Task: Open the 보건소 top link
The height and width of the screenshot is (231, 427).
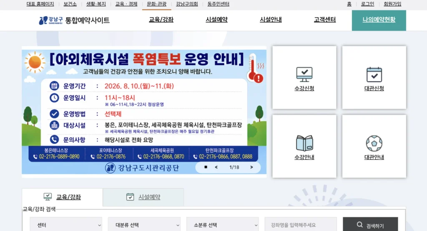Action: 70,4
